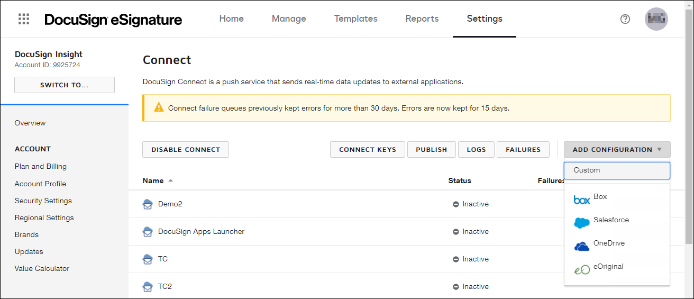Open the TC configuration name
Image resolution: width=694 pixels, height=299 pixels.
coord(163,259)
